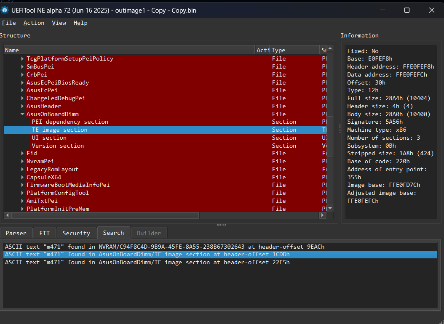444x324 pixels.
Task: Click the tree vertical scrollbar thumb
Action: tap(330, 136)
